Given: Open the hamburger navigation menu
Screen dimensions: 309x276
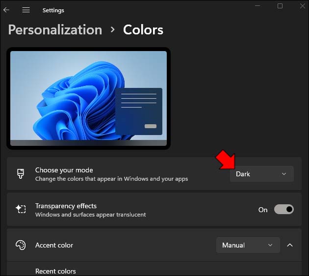Looking at the screenshot, I should 26,10.
